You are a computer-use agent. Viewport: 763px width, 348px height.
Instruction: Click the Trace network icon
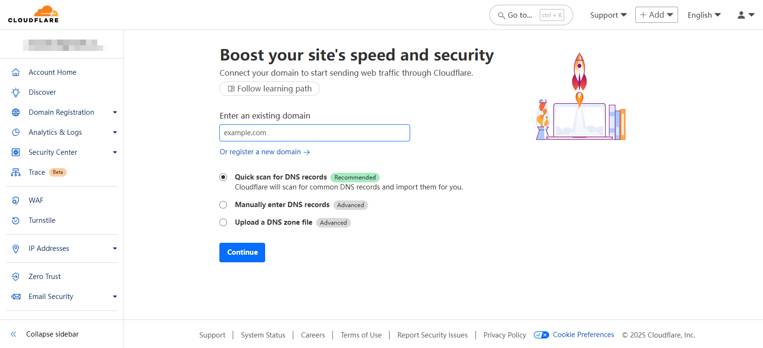16,172
